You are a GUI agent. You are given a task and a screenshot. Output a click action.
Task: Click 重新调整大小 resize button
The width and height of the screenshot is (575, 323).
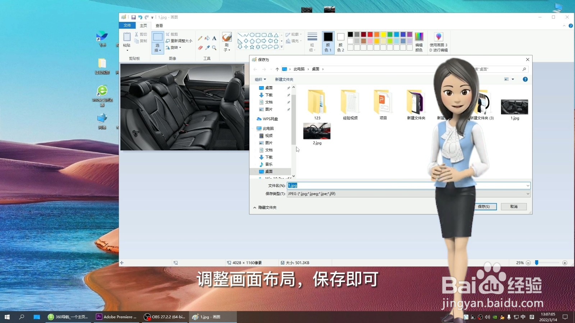coord(179,41)
